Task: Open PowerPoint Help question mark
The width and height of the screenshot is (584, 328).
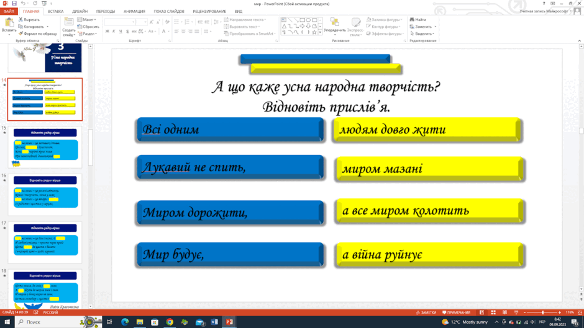Action: [544, 3]
